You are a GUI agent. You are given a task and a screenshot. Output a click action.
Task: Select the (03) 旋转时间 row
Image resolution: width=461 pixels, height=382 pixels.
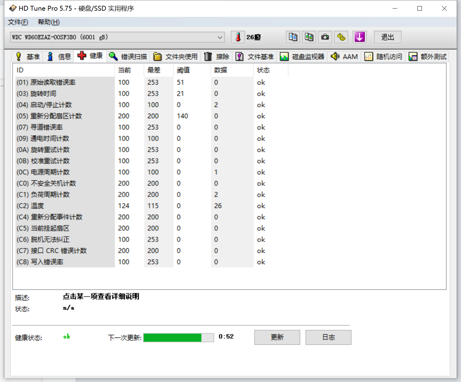tap(152, 94)
